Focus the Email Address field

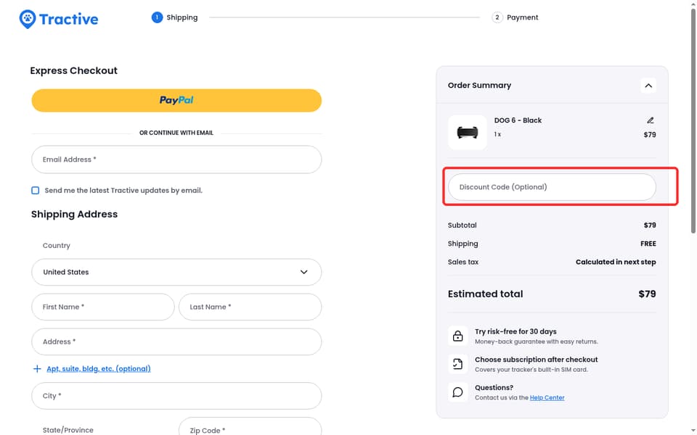click(x=176, y=159)
